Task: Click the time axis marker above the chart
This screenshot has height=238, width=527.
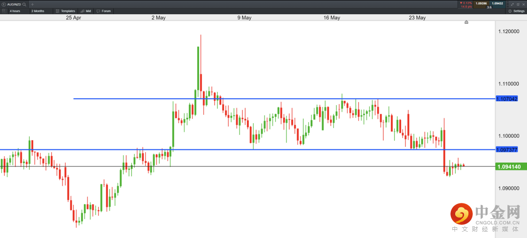Action: pyautogui.click(x=466, y=22)
